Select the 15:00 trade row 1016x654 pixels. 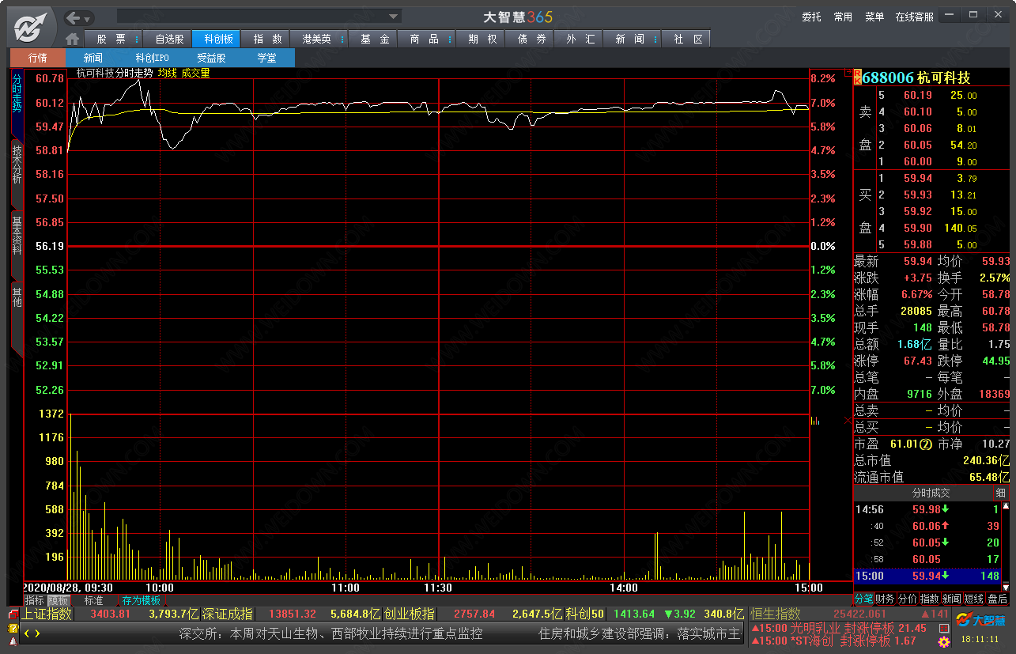pos(927,576)
